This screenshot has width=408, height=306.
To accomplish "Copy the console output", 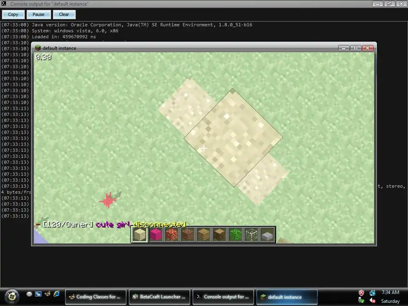I will (x=13, y=14).
